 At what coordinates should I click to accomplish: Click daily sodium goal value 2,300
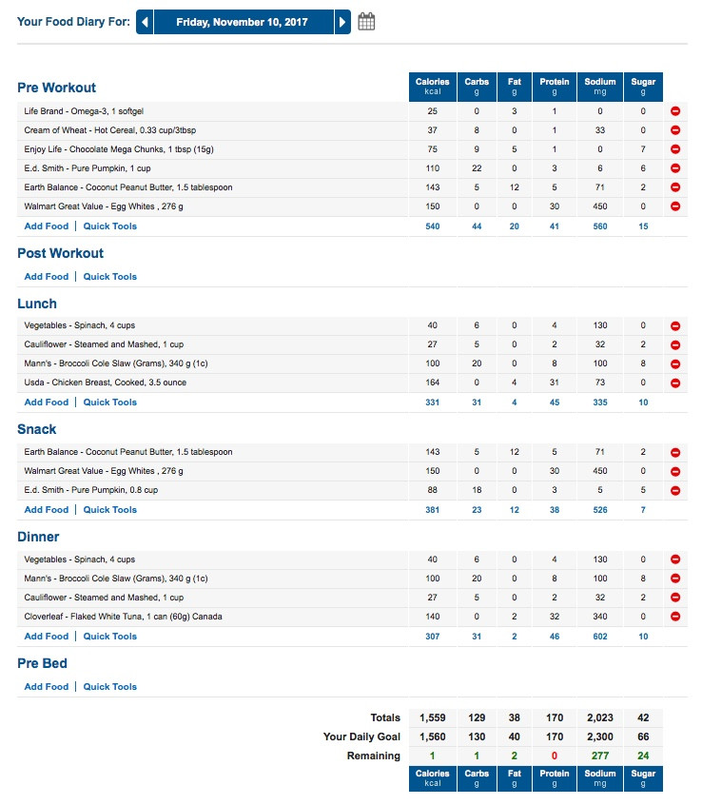point(600,737)
